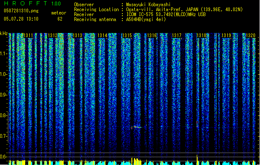Click the 0.8 kHz frequency tick label

coord(3,115)
